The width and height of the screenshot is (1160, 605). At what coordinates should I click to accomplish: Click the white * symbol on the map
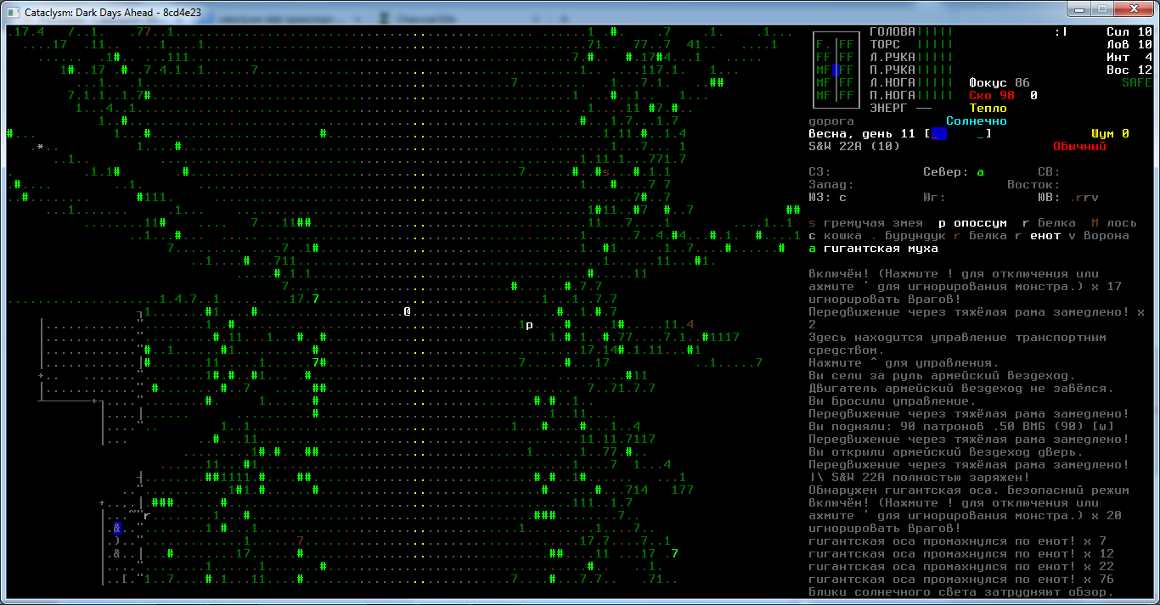click(x=39, y=147)
